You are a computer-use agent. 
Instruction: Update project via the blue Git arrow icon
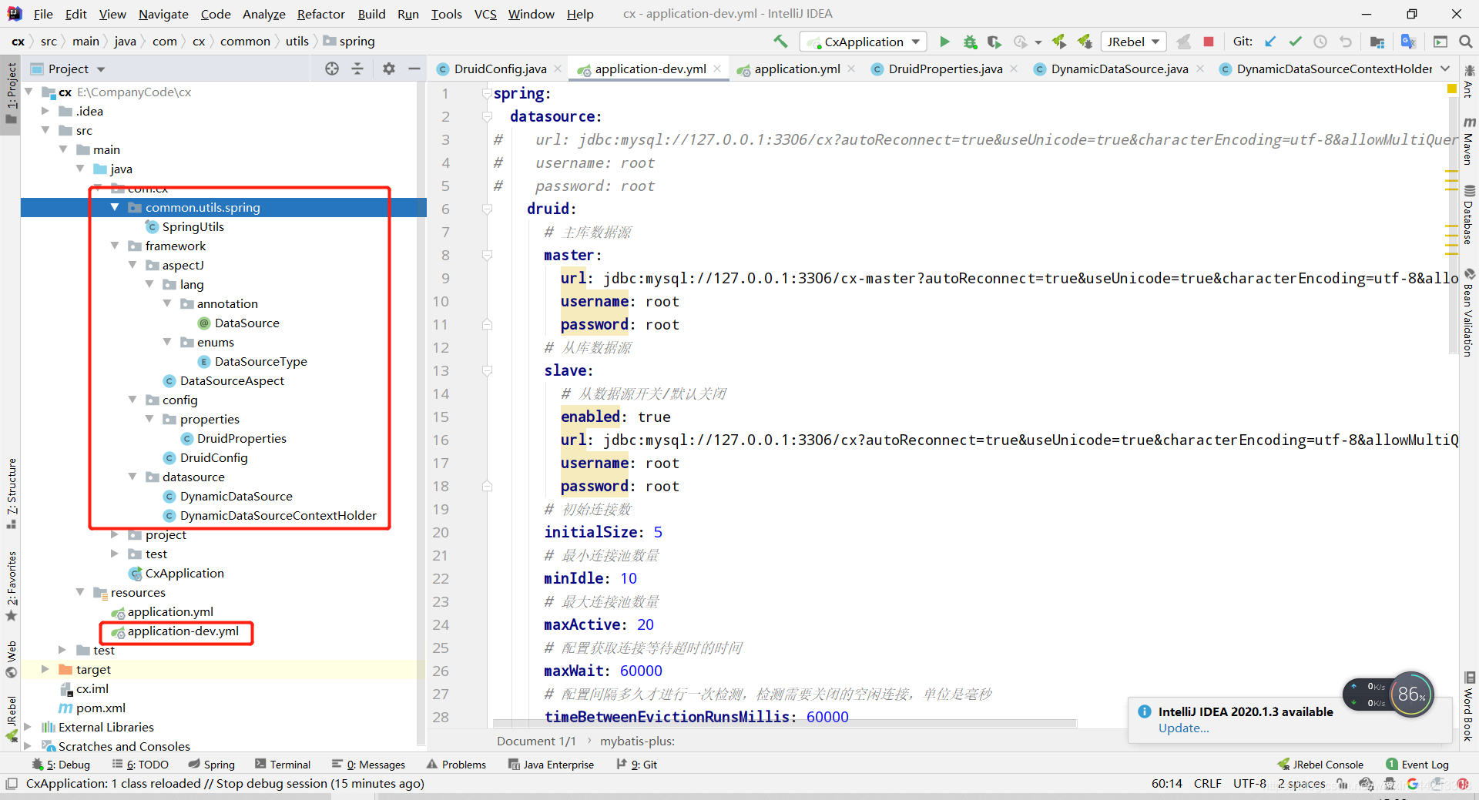(1270, 42)
